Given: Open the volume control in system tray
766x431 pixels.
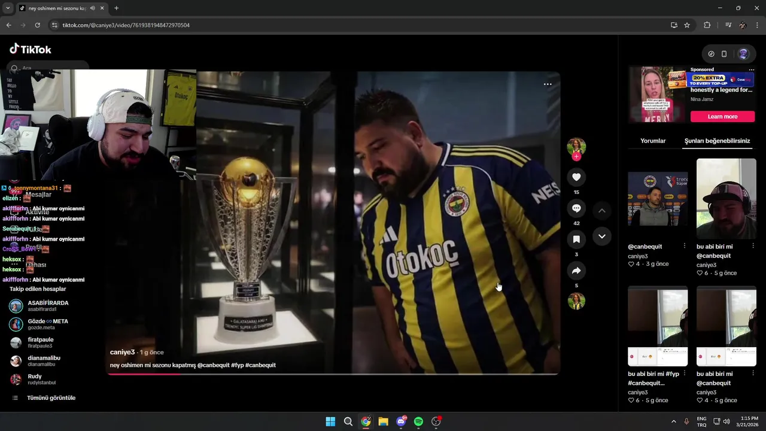Looking at the screenshot, I should [x=727, y=421].
